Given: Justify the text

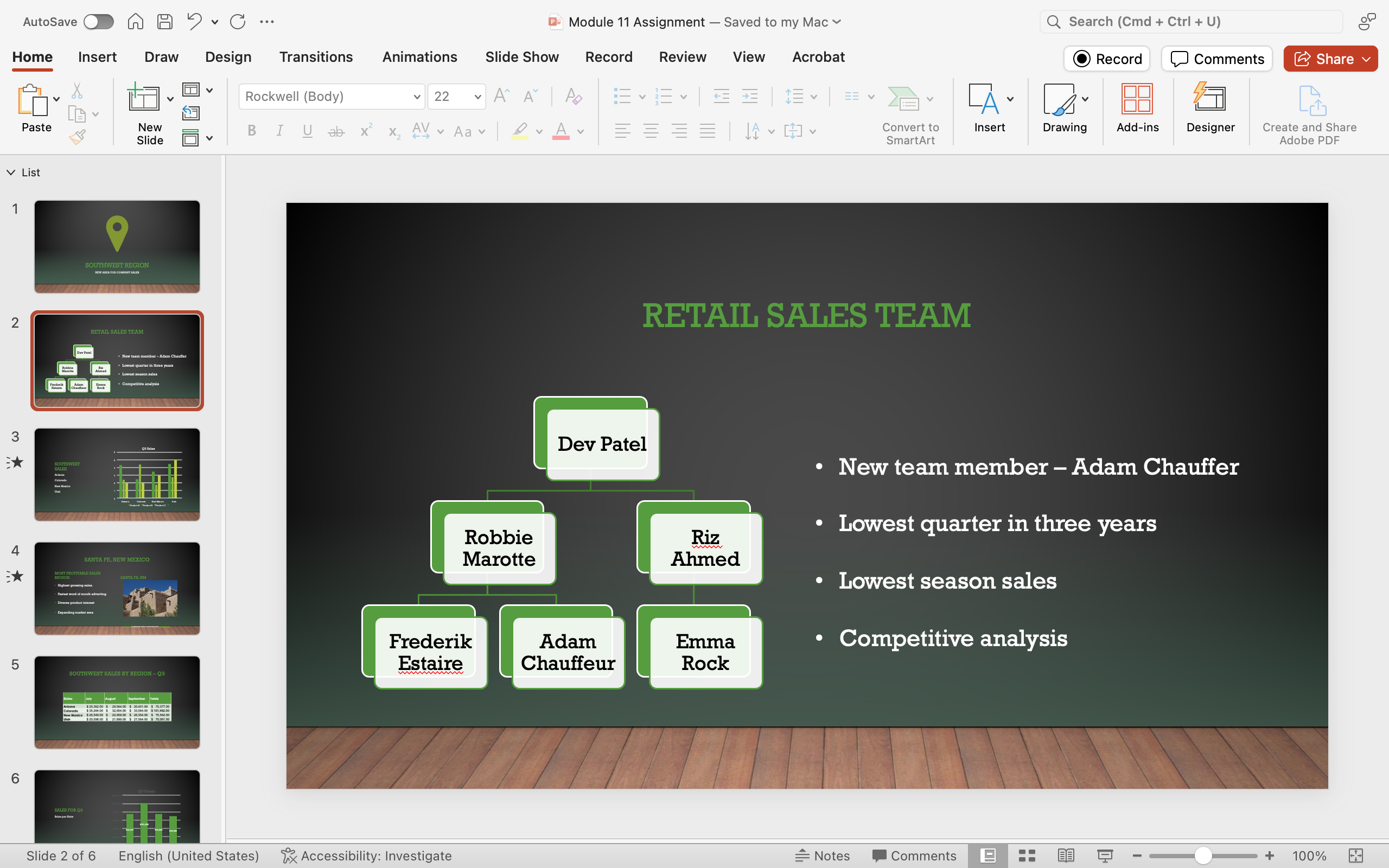Looking at the screenshot, I should (708, 131).
